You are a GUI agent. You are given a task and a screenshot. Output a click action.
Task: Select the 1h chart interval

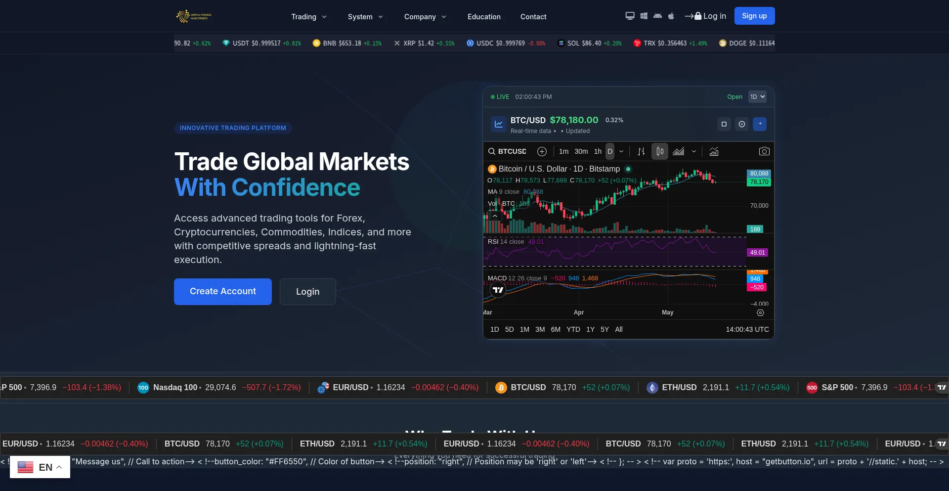pos(598,151)
